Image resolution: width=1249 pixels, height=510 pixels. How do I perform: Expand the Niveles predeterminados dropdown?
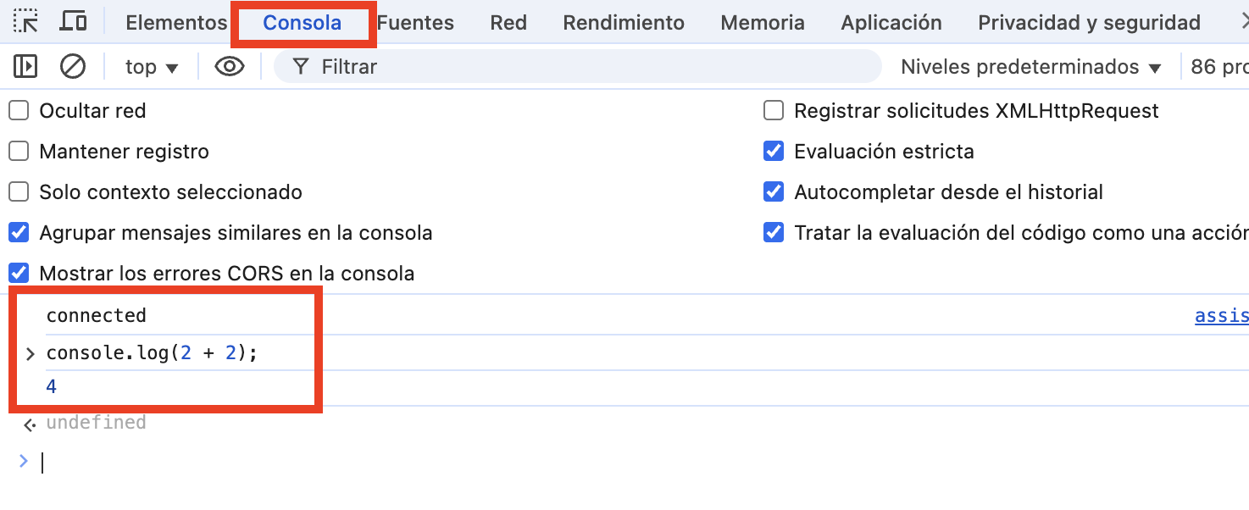click(1030, 67)
